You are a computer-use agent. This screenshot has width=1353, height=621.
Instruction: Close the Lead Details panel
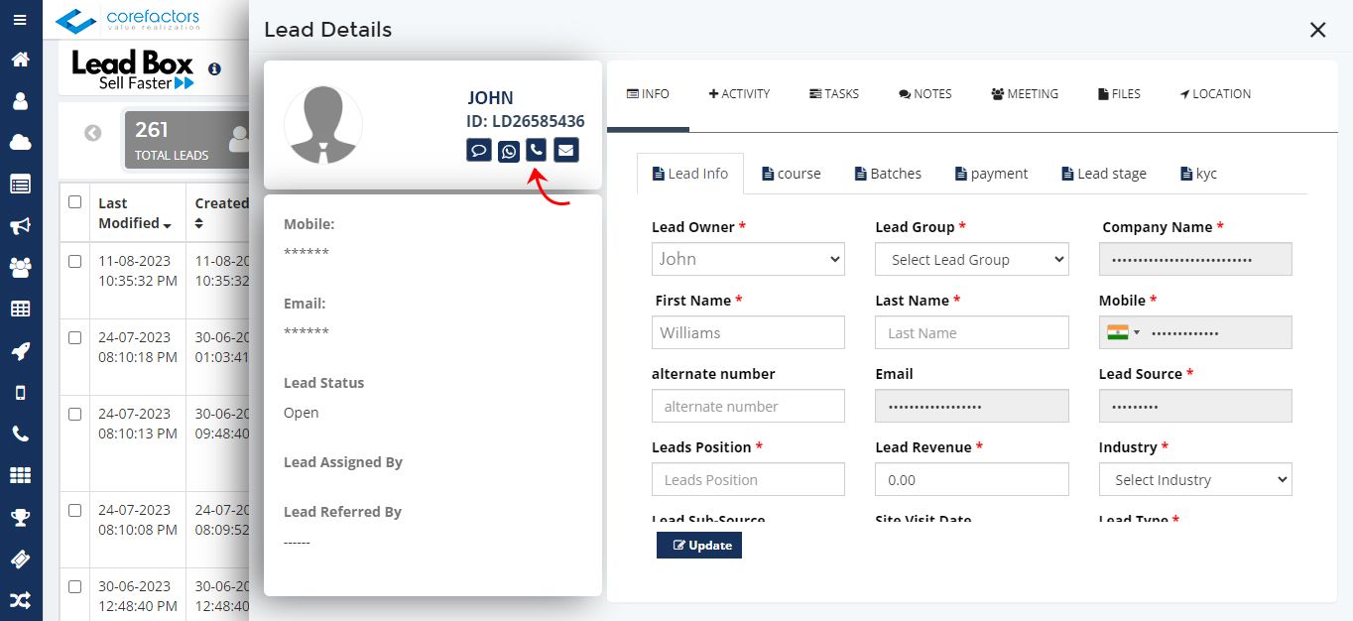coord(1318,30)
